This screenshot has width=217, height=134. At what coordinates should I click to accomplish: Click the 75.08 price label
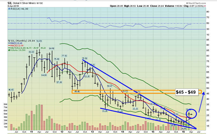click(57, 59)
